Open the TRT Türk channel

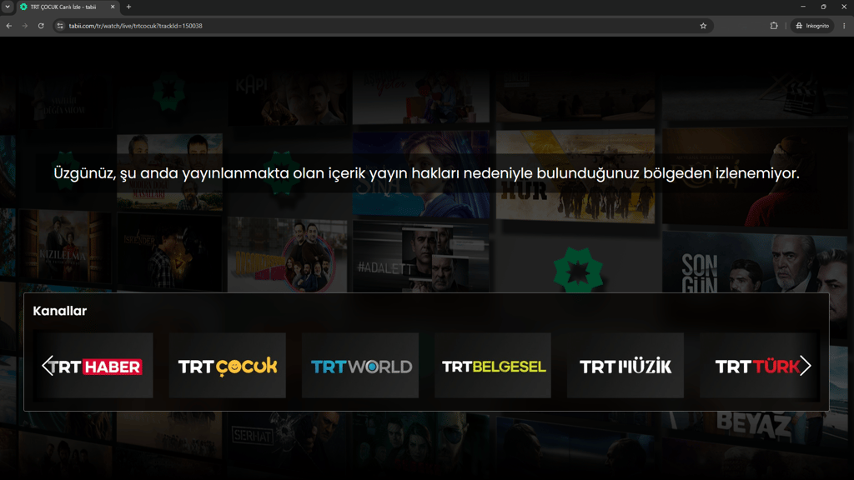click(759, 366)
